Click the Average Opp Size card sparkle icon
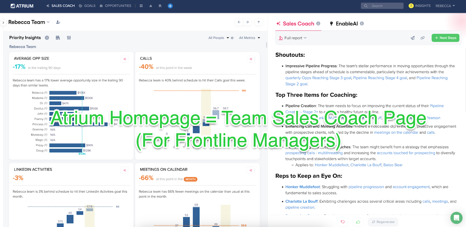The width and height of the screenshot is (466, 227). [x=125, y=59]
